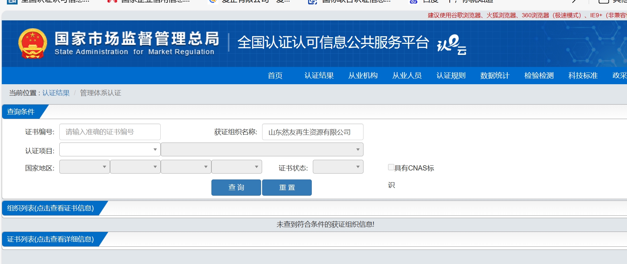Expand the wide second 认证项目 dropdown
This screenshot has height=264, width=627.
pos(262,149)
